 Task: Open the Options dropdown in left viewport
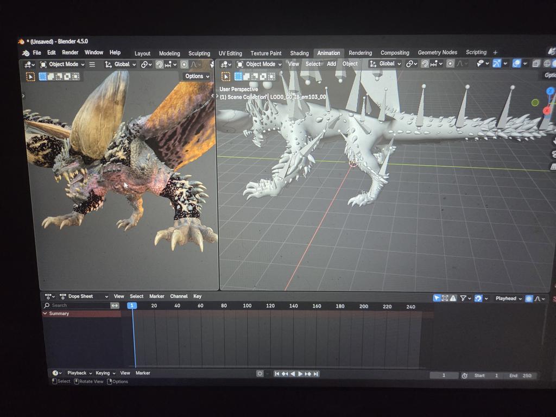(x=197, y=76)
